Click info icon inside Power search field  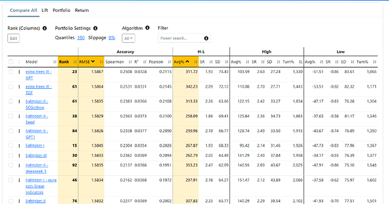point(206,38)
